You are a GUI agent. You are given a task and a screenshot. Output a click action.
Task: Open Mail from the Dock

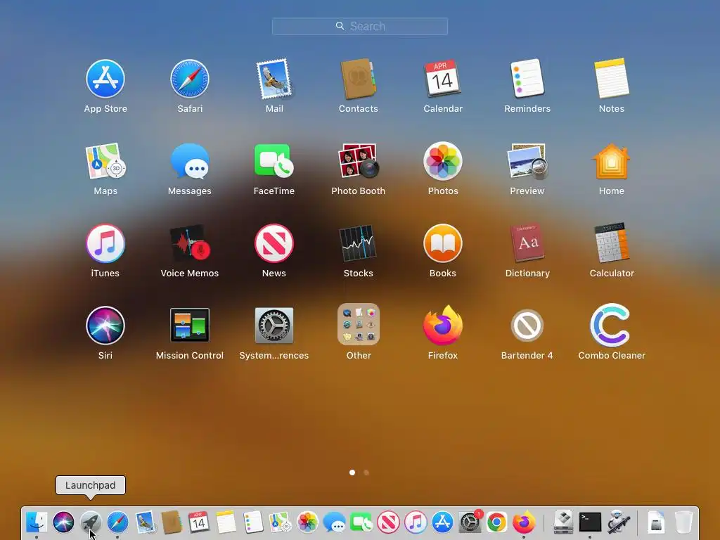(x=145, y=522)
